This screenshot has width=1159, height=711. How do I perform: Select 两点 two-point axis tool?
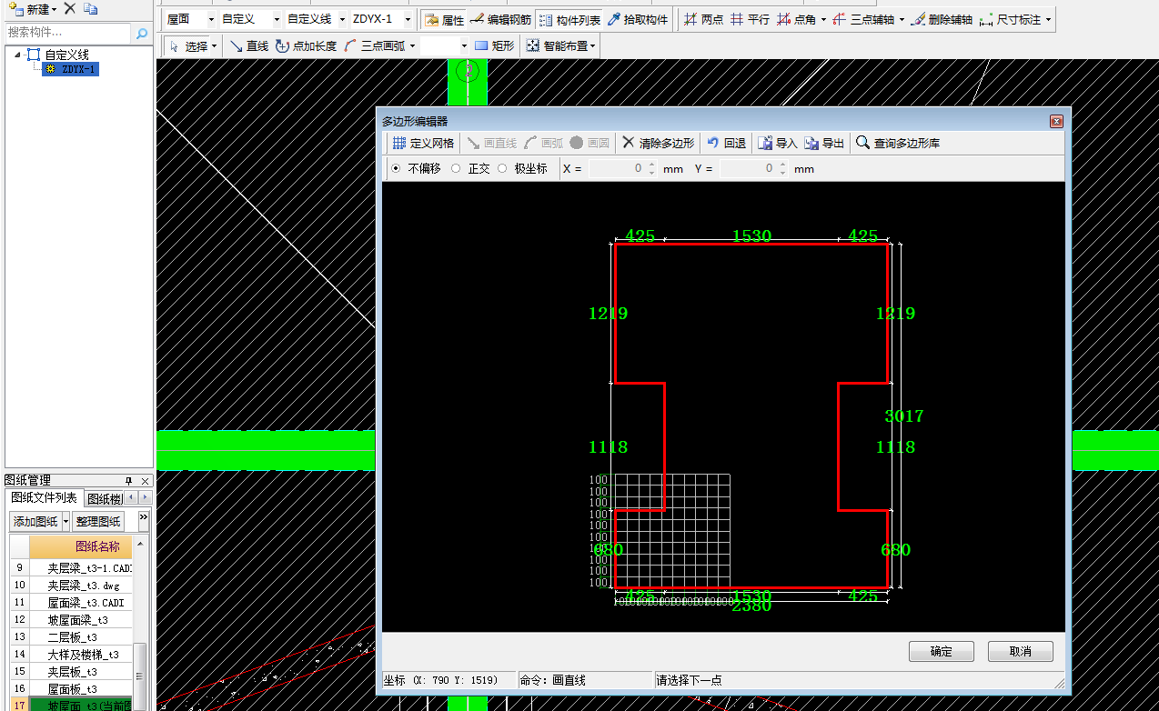tap(703, 19)
